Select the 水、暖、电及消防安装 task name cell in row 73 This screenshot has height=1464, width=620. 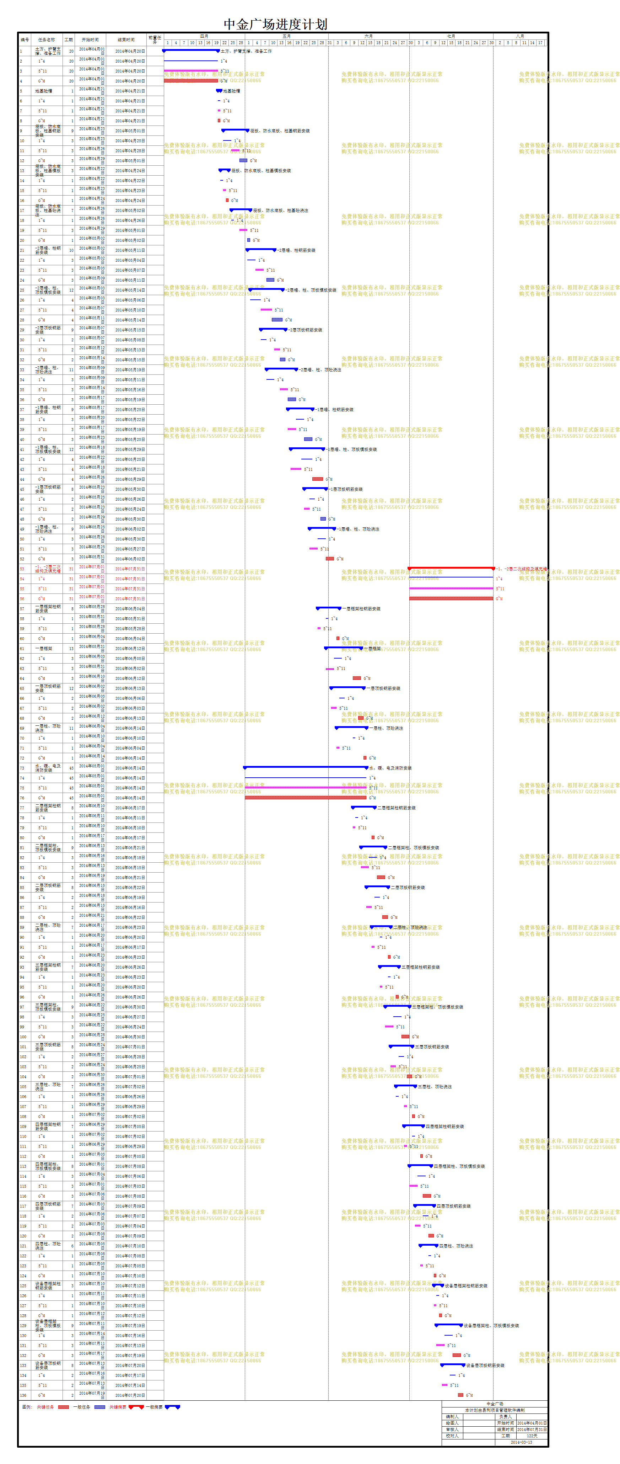[x=47, y=768]
